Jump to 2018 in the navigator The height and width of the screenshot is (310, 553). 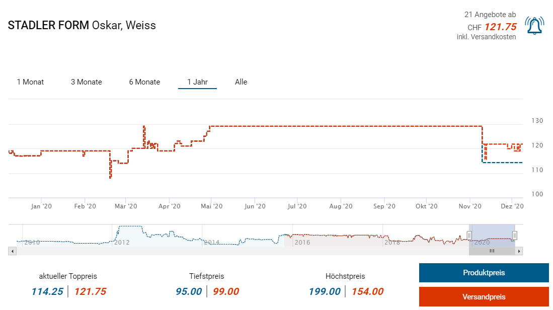click(392, 242)
